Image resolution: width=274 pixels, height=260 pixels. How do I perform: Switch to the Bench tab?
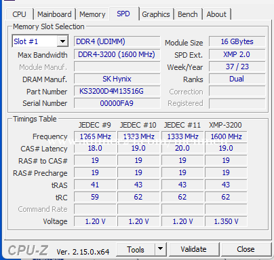[188, 14]
